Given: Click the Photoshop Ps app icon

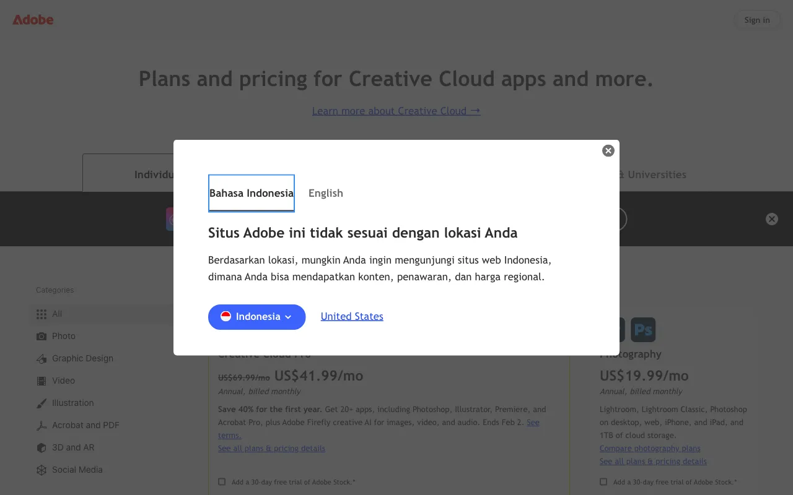Looking at the screenshot, I should [643, 330].
